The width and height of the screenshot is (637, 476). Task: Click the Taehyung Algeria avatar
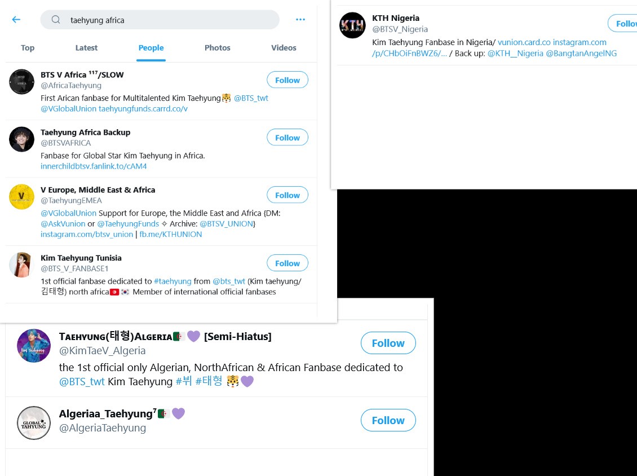click(34, 345)
